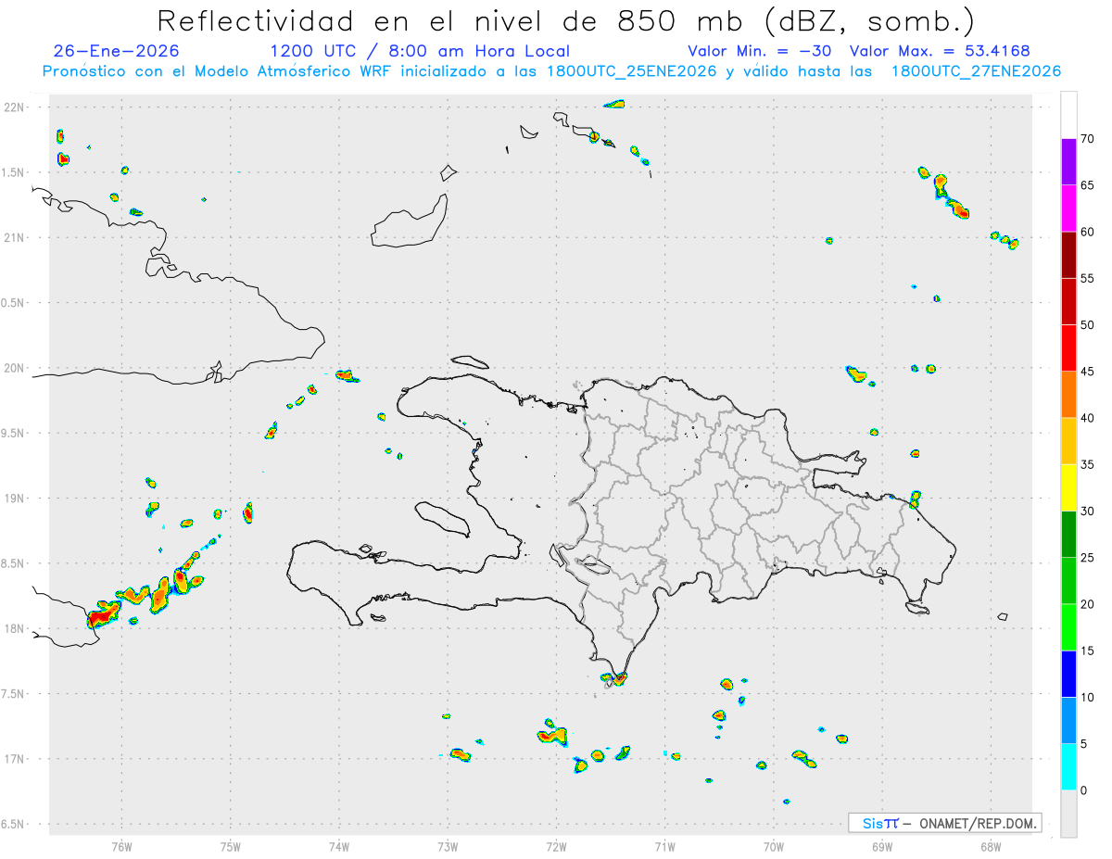This screenshot has height=859, width=1112.
Task: Click the '19N' latitude axis label
Action: pyautogui.click(x=15, y=499)
